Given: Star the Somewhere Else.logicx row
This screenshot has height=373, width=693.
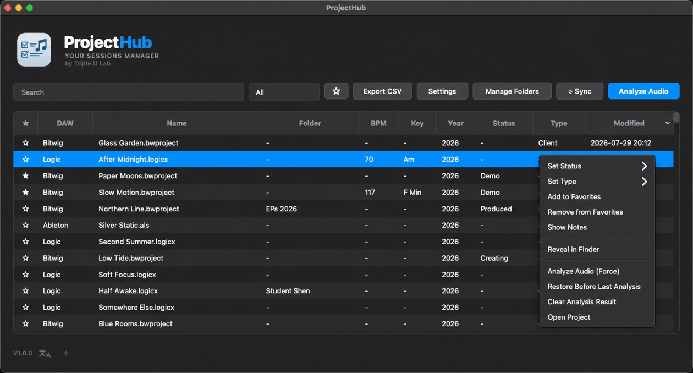Looking at the screenshot, I should point(25,308).
